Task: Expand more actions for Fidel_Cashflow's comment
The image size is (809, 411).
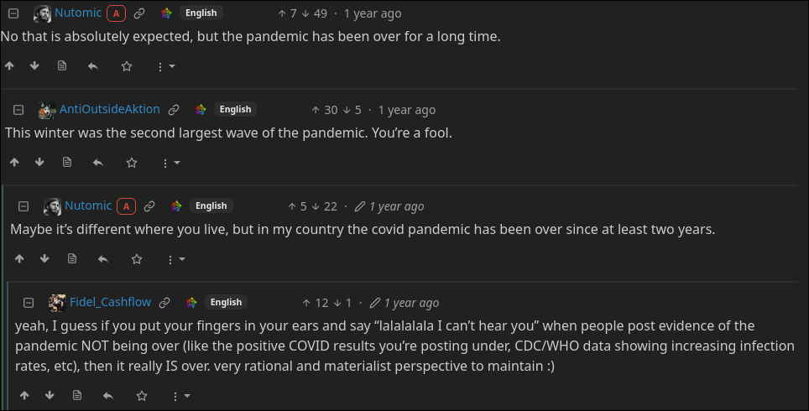Action: [x=180, y=395]
